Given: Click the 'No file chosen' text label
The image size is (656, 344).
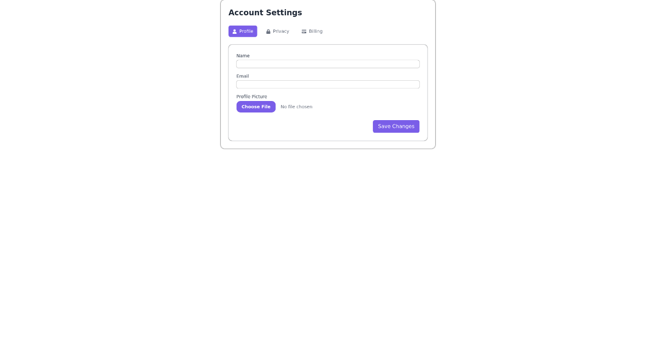Looking at the screenshot, I should [x=296, y=106].
